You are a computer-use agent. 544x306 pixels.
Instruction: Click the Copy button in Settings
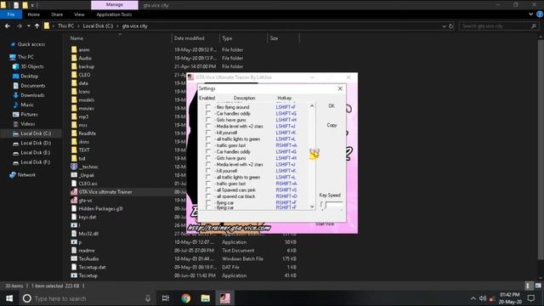tap(331, 125)
